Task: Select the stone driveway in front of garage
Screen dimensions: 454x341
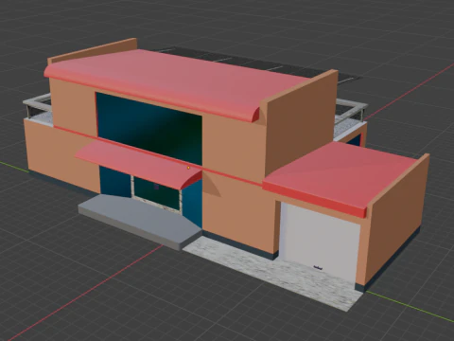Action: pyautogui.click(x=273, y=273)
